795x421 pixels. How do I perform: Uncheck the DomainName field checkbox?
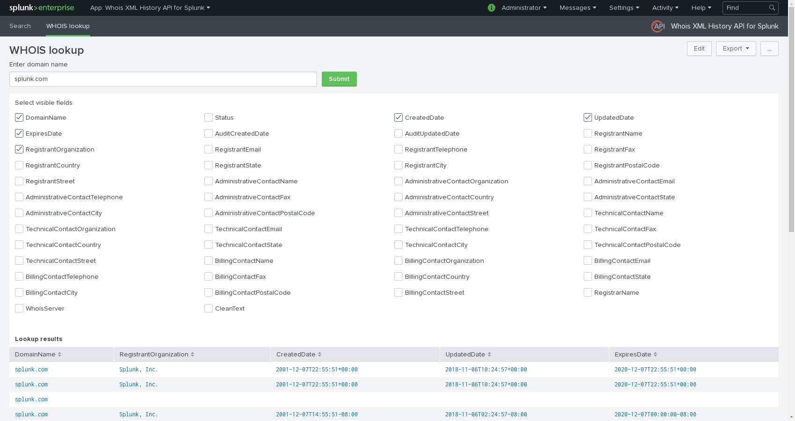pos(19,117)
